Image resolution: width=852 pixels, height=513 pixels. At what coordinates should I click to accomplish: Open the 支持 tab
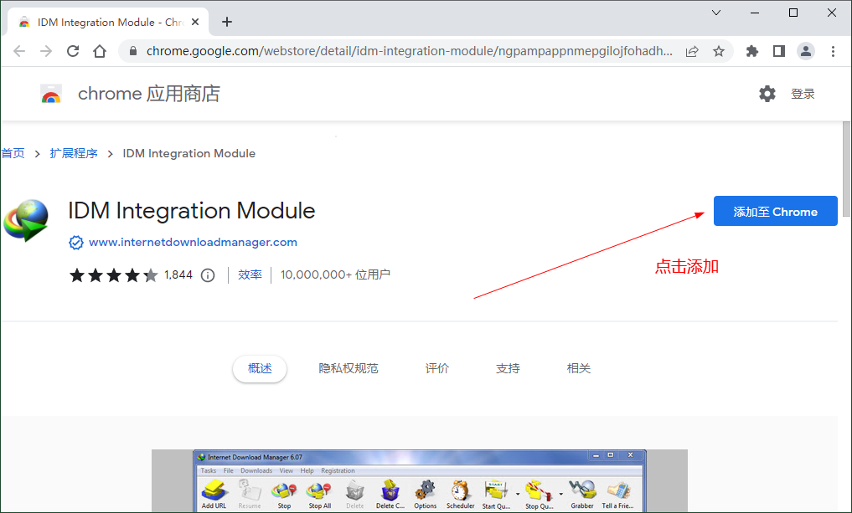(508, 368)
